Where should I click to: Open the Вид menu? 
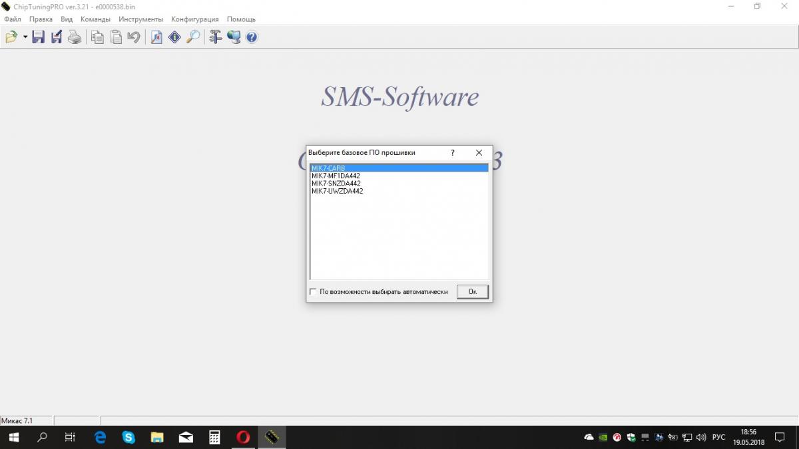67,19
